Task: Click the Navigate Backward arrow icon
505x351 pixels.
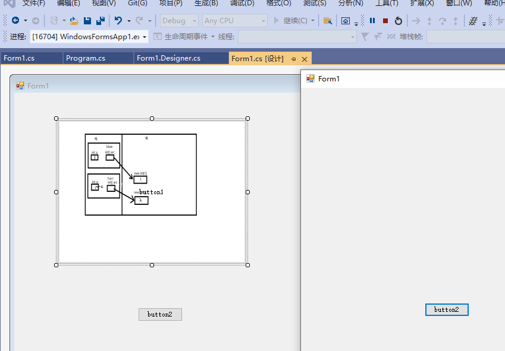Action: click(x=15, y=21)
